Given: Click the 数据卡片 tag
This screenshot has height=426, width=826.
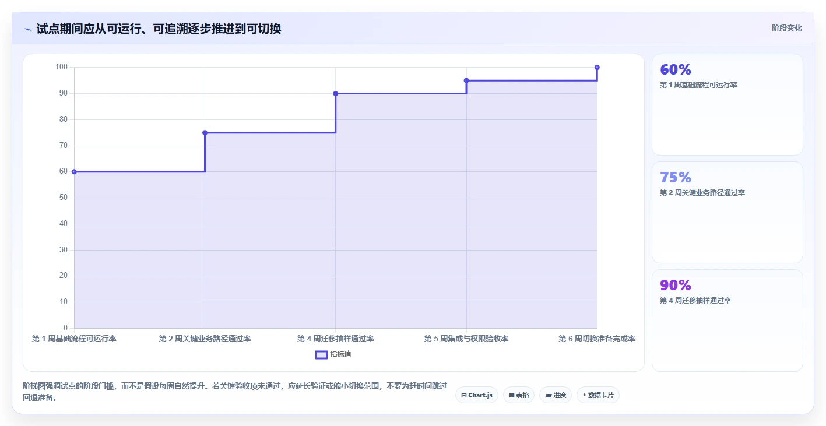Looking at the screenshot, I should (x=598, y=395).
